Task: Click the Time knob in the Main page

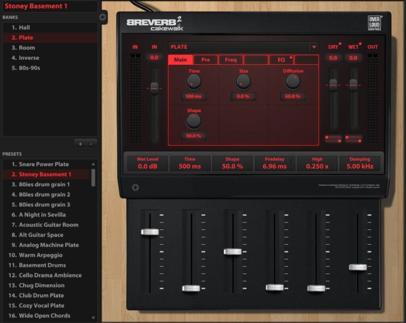Action: click(193, 82)
